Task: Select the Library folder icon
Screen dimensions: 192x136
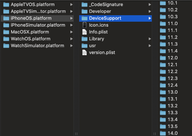Action: pos(84,39)
